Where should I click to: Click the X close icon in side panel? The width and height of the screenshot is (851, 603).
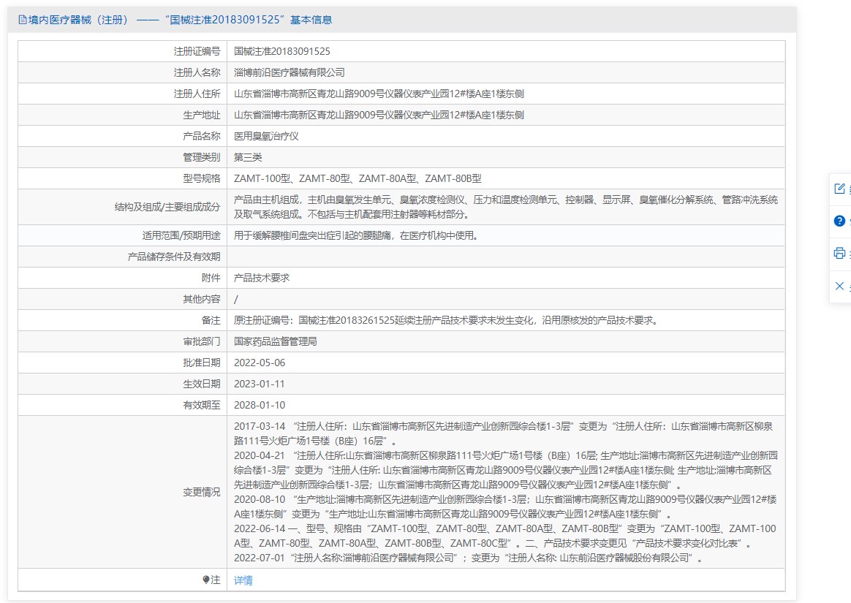coord(839,286)
